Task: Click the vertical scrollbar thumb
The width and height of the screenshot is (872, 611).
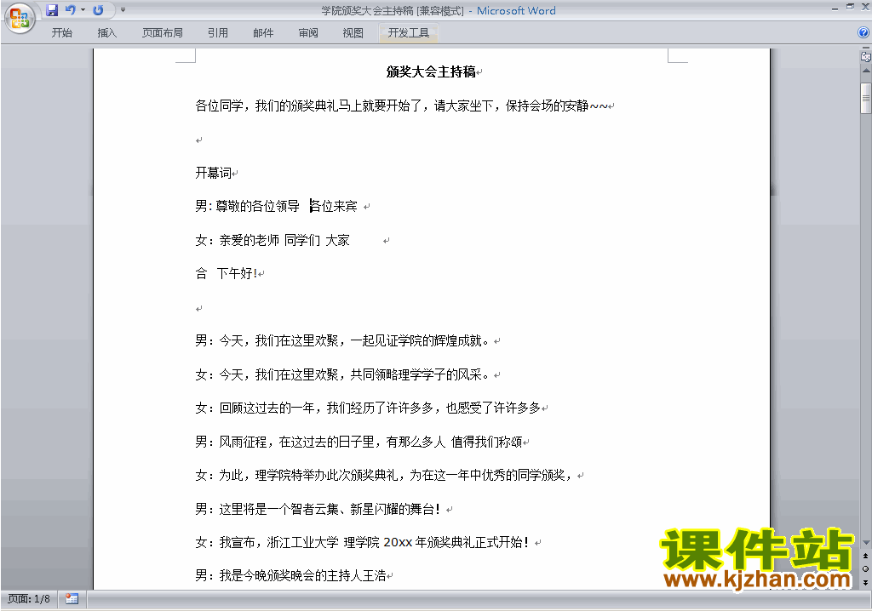Action: click(x=866, y=99)
